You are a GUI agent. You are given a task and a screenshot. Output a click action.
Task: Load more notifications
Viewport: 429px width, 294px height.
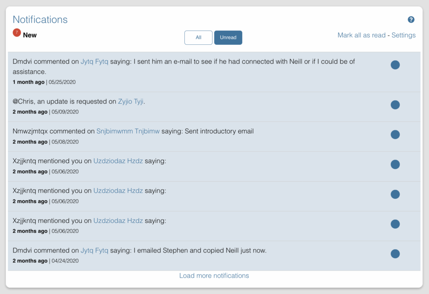pyautogui.click(x=214, y=276)
